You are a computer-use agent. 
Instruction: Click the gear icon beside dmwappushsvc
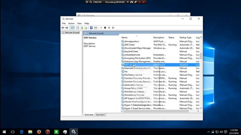tap(122, 41)
